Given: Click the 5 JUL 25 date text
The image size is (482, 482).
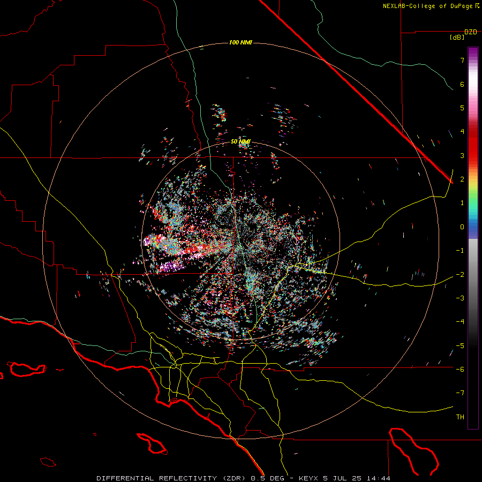Looking at the screenshot, I should 343,478.
